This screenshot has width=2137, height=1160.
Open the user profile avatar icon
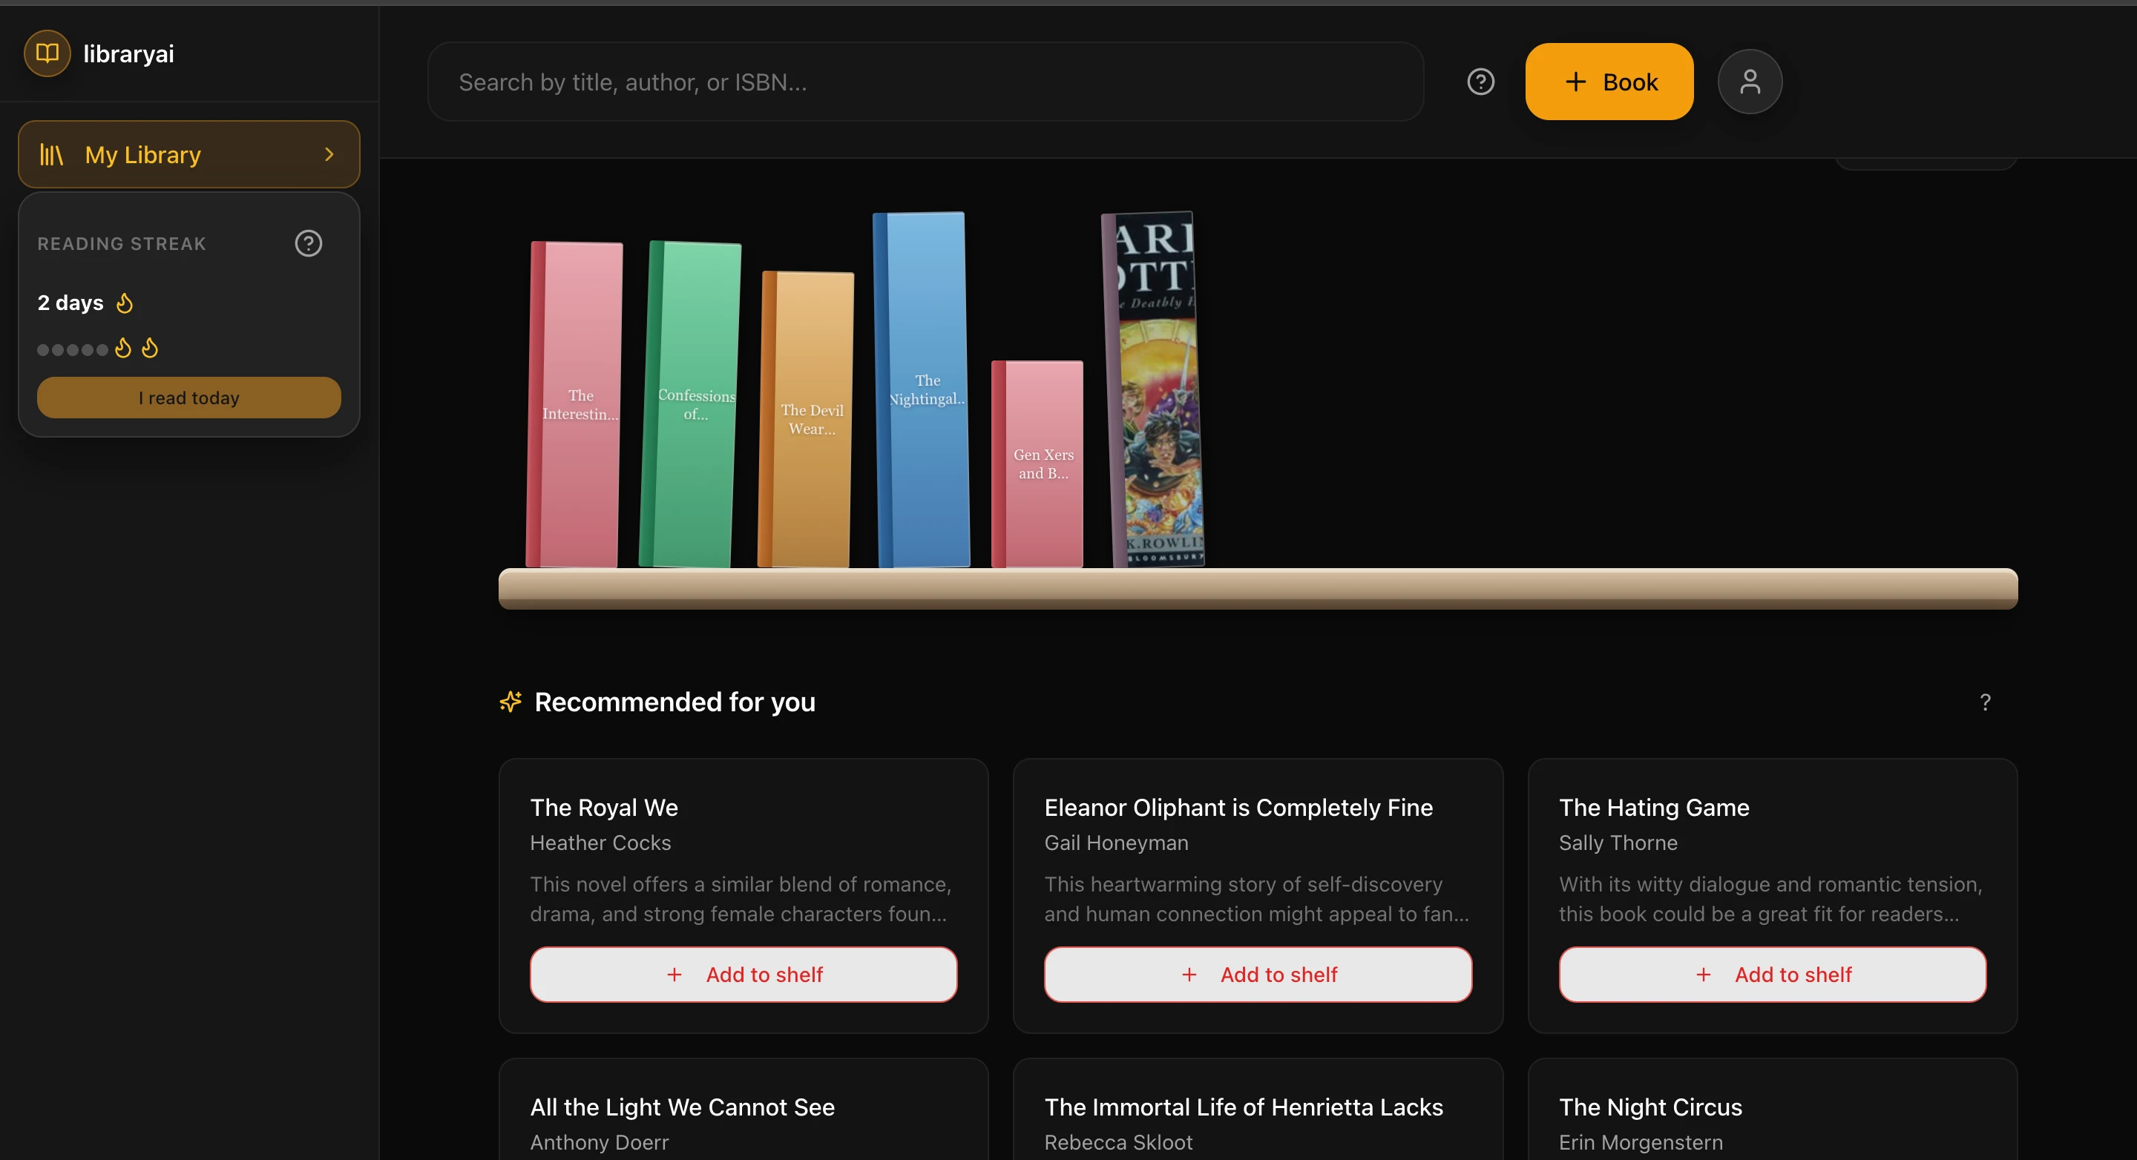coord(1750,82)
